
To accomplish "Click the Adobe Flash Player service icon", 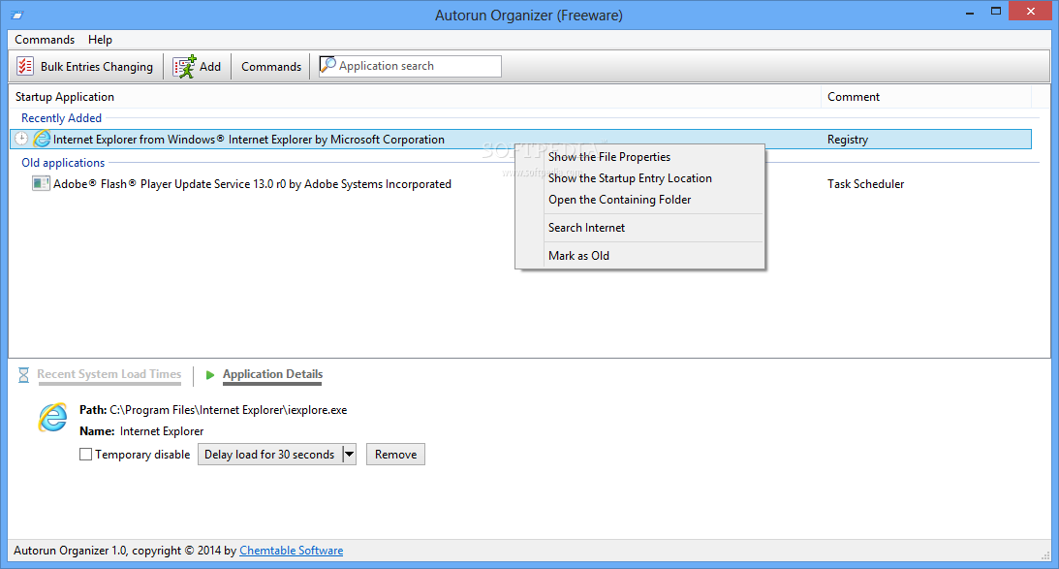I will point(42,183).
